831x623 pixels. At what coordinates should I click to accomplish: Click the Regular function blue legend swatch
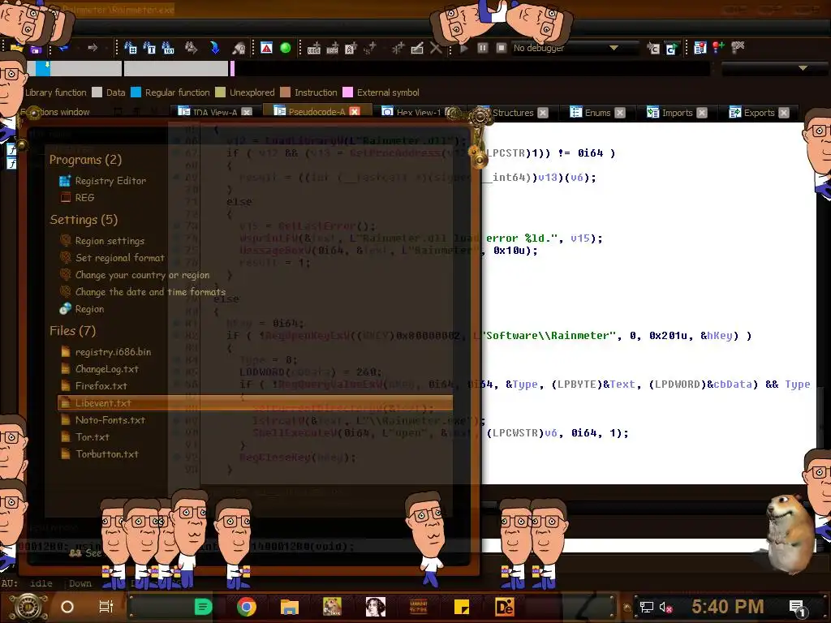[x=136, y=92]
